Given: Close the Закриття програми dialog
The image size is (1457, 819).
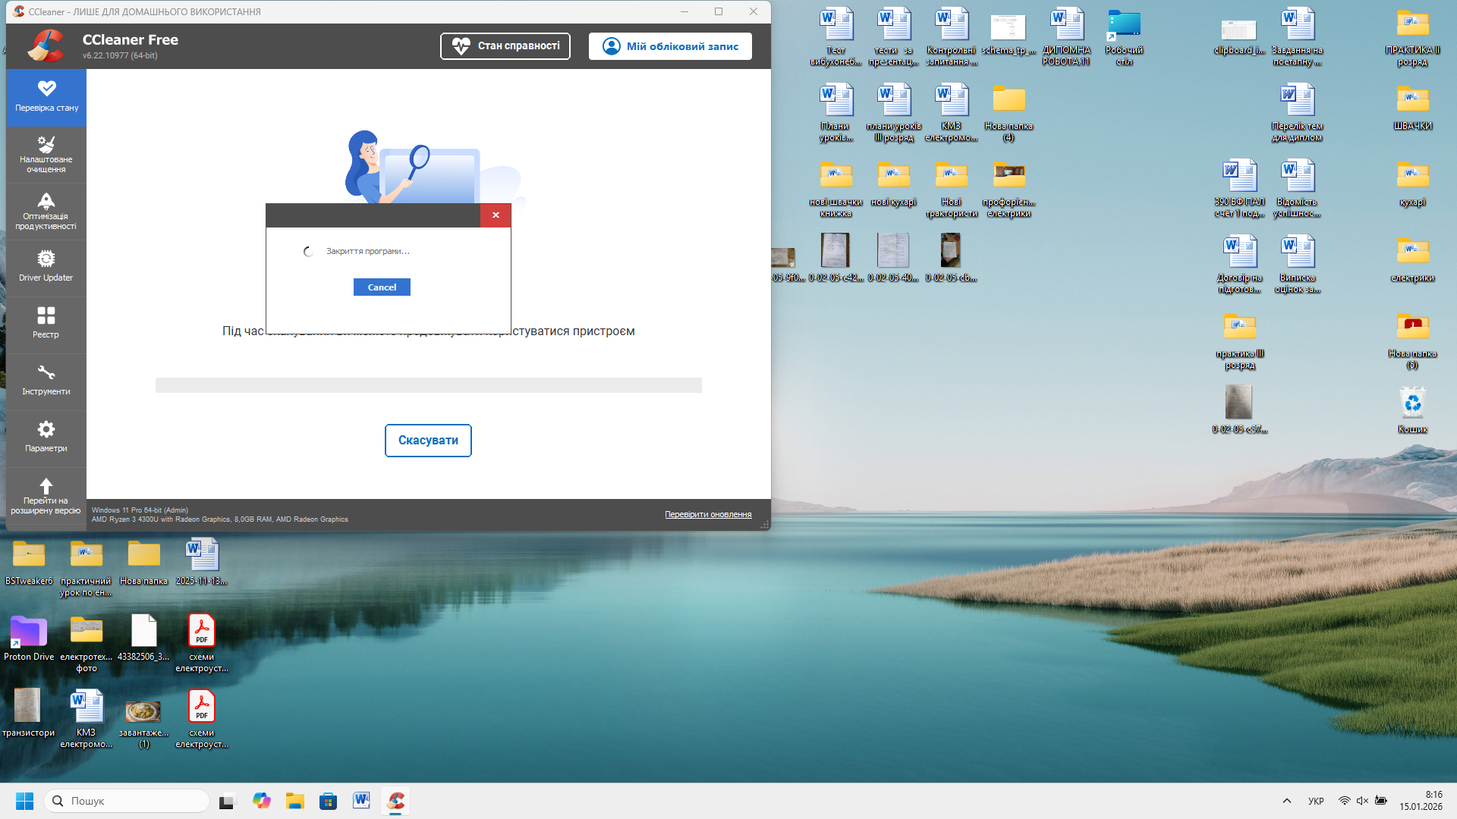Looking at the screenshot, I should click(x=496, y=215).
